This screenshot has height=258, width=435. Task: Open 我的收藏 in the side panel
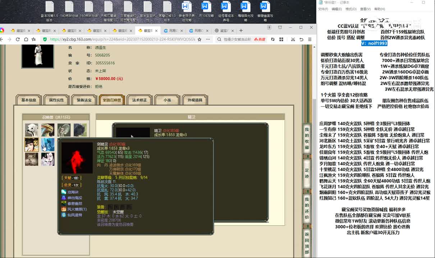tap(307, 138)
